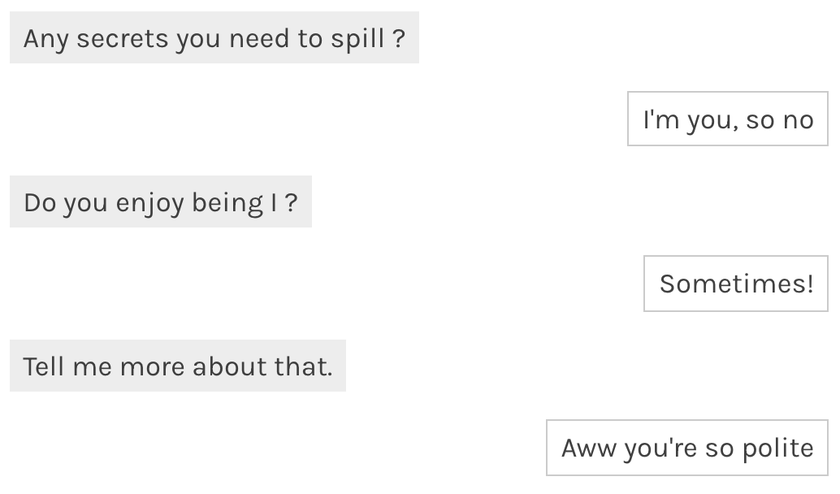Image resolution: width=840 pixels, height=494 pixels.
Task: Select the "Aww you're so polite" reply
Action: (x=686, y=448)
